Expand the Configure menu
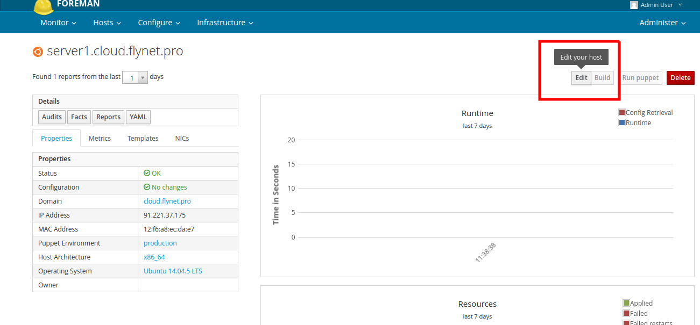The height and width of the screenshot is (325, 700). 159,23
